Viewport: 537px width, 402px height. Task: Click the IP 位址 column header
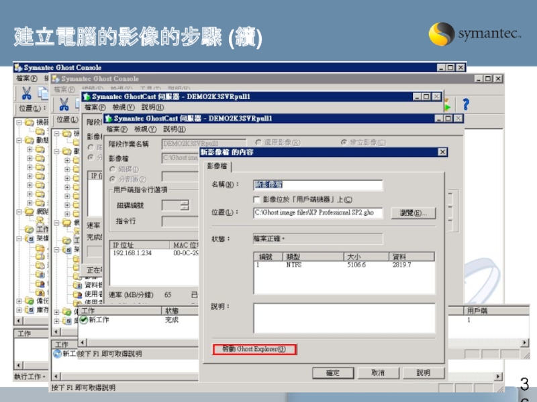point(140,245)
